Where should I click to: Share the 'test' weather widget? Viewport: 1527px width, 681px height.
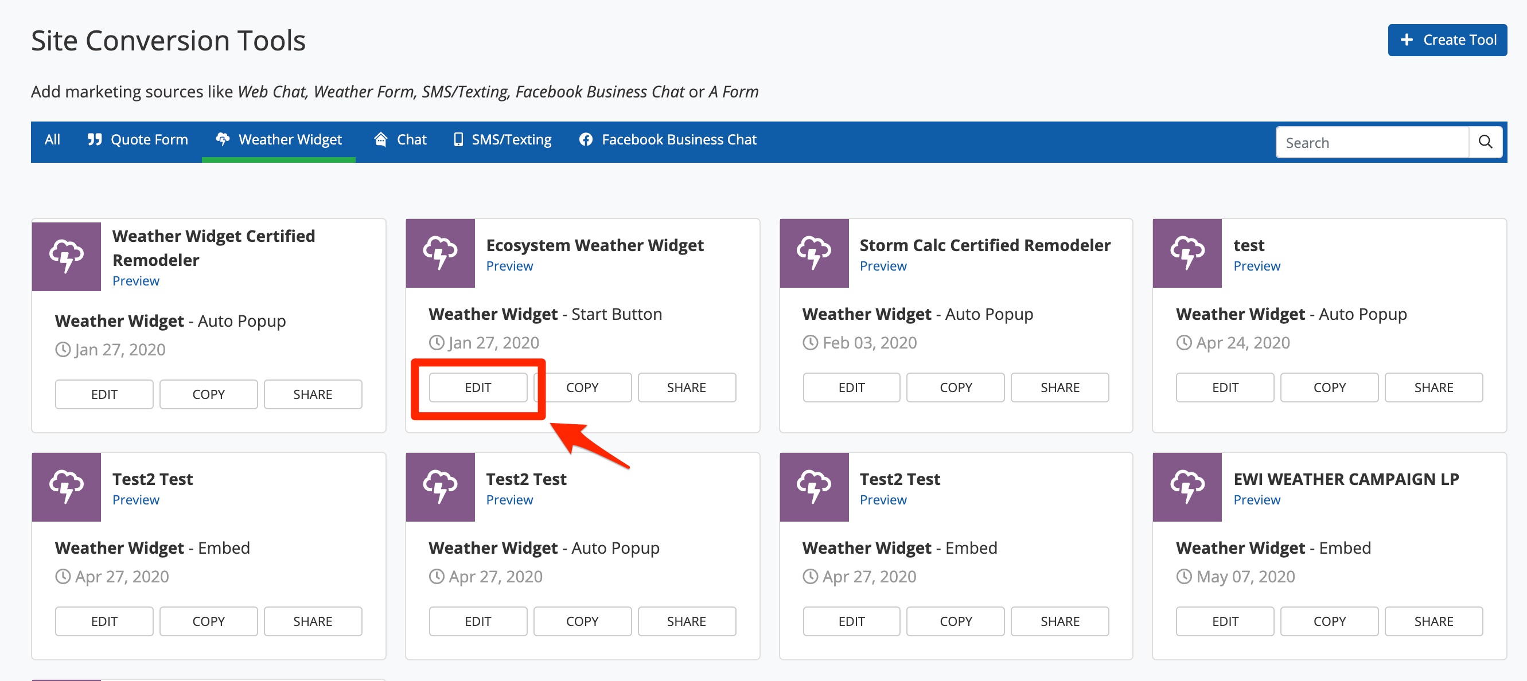pos(1433,388)
